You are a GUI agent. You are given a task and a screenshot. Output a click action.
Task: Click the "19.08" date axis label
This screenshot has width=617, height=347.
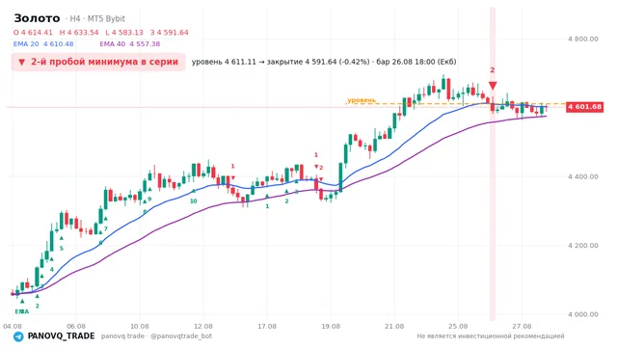331,326
